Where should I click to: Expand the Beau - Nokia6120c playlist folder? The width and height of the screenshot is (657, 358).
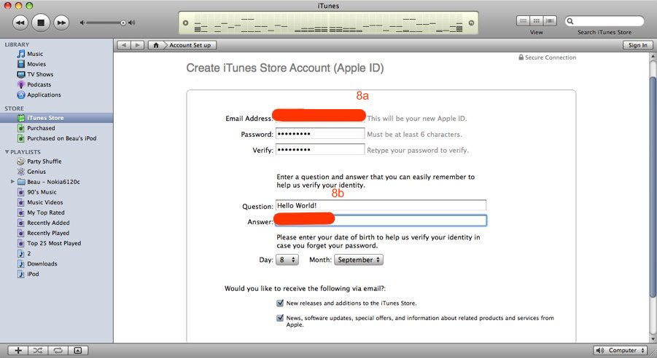click(12, 182)
